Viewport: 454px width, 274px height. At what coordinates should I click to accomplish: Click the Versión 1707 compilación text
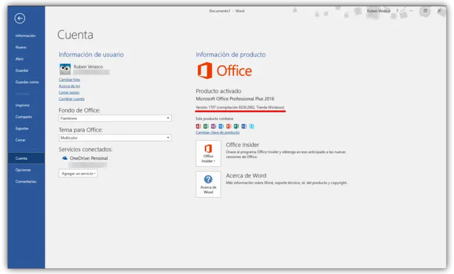coord(240,107)
